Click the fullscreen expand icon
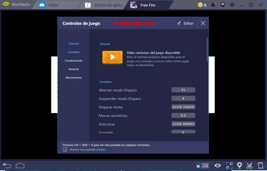The height and width of the screenshot is (171, 267). (x=229, y=165)
